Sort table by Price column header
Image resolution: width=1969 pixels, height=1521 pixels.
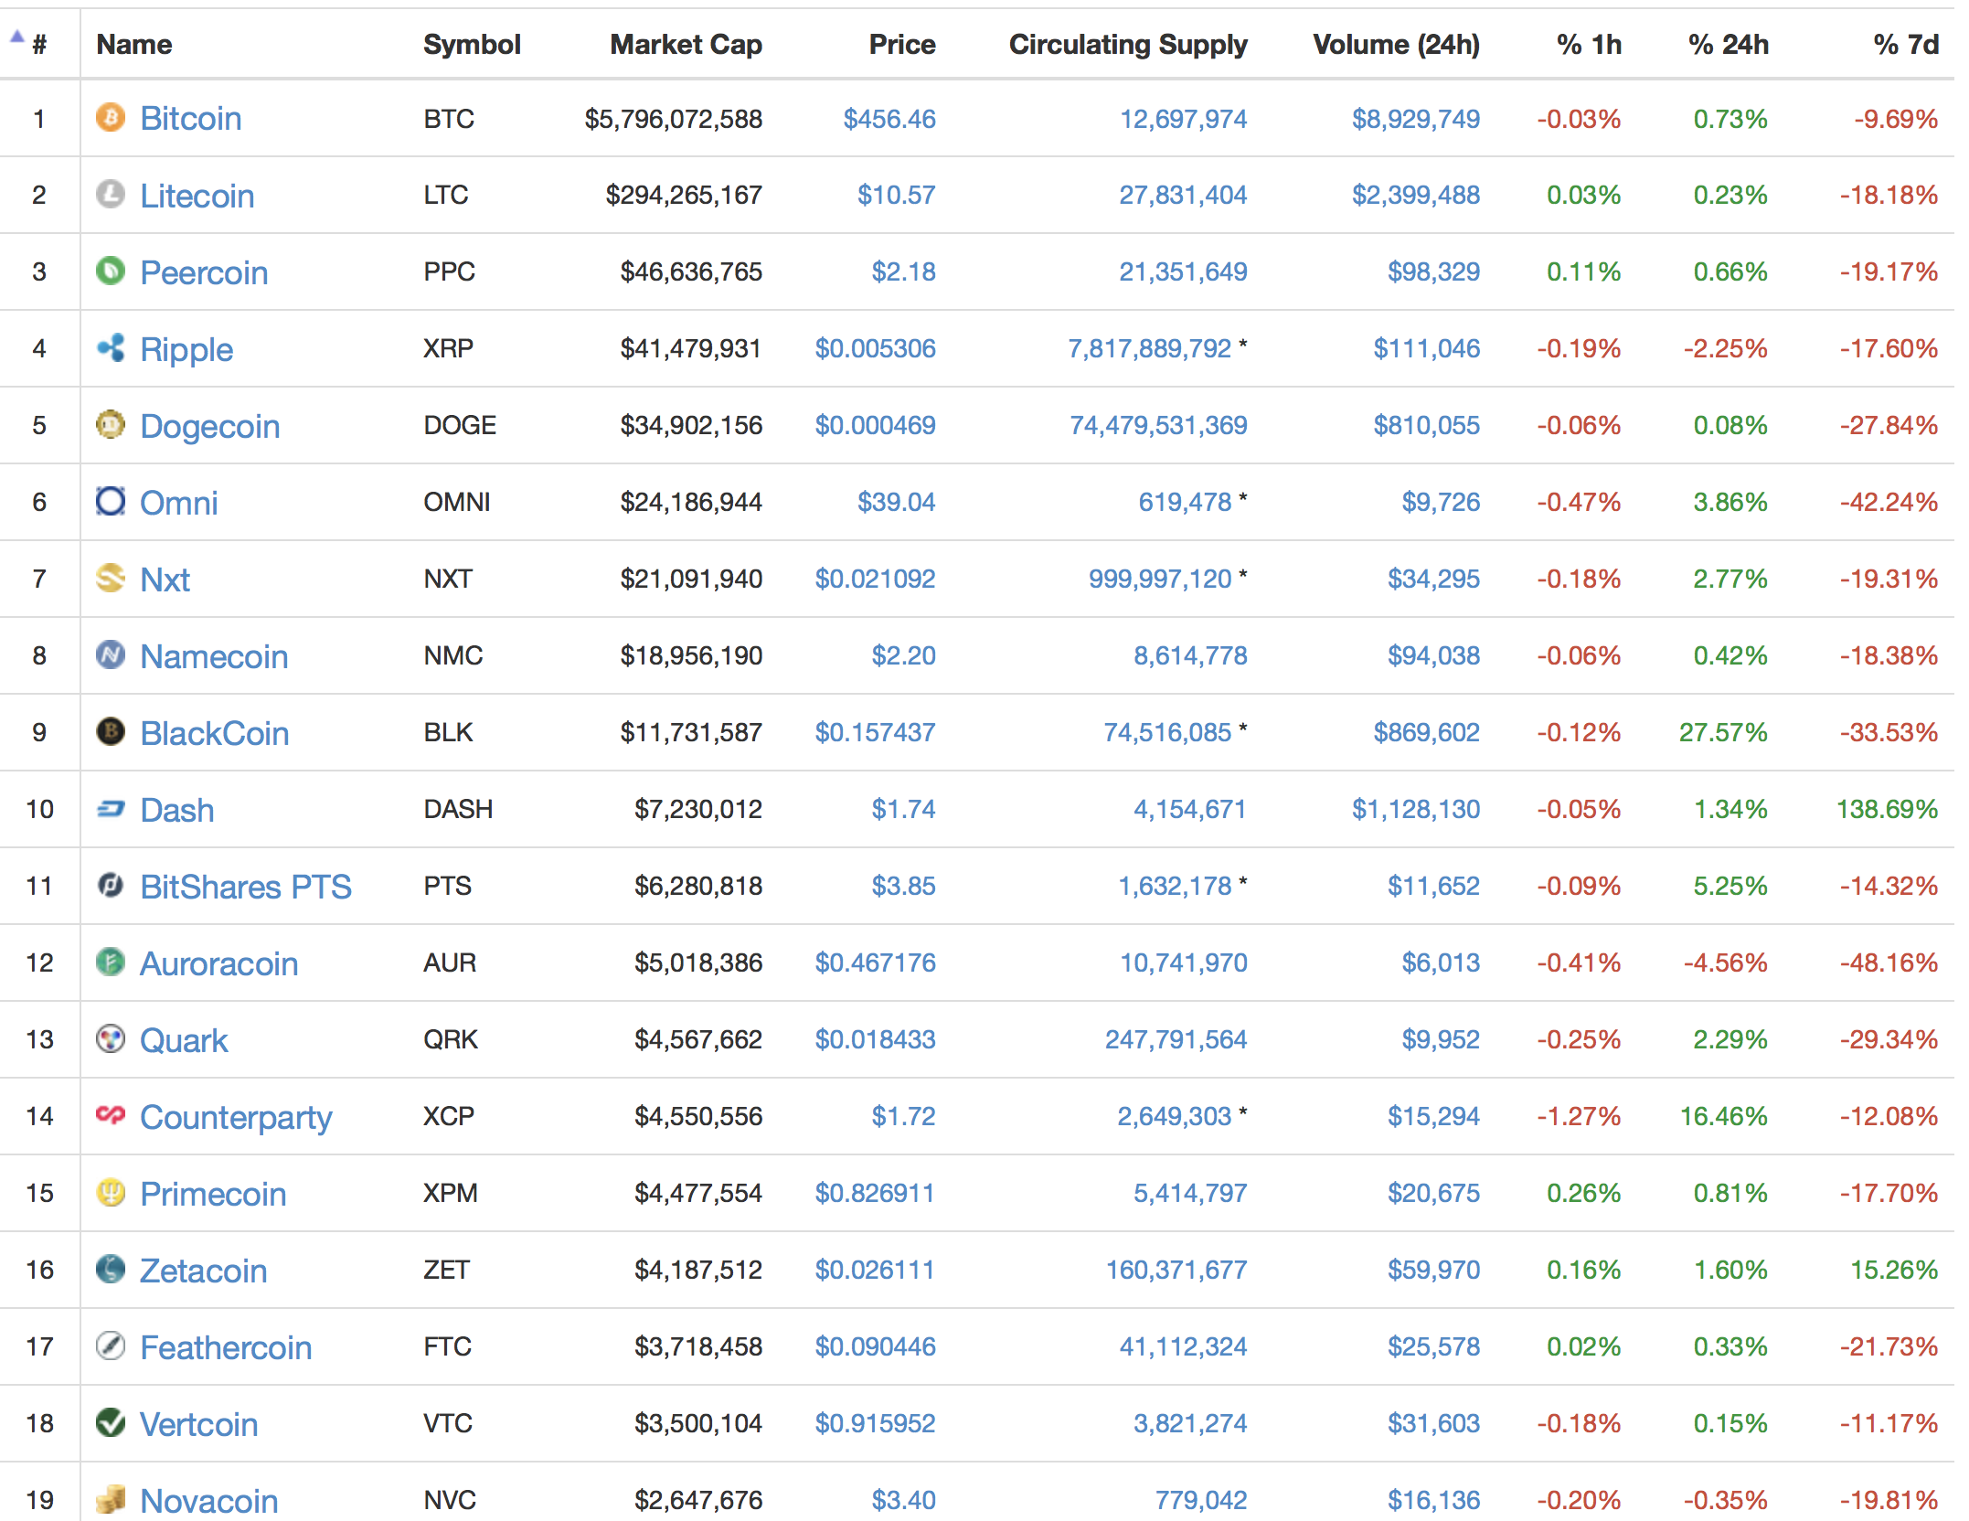click(x=902, y=45)
